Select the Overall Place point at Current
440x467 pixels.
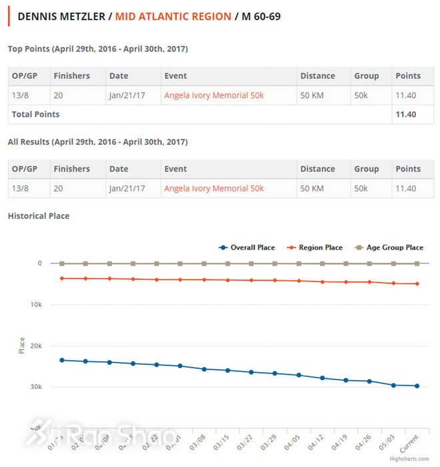[x=417, y=386]
